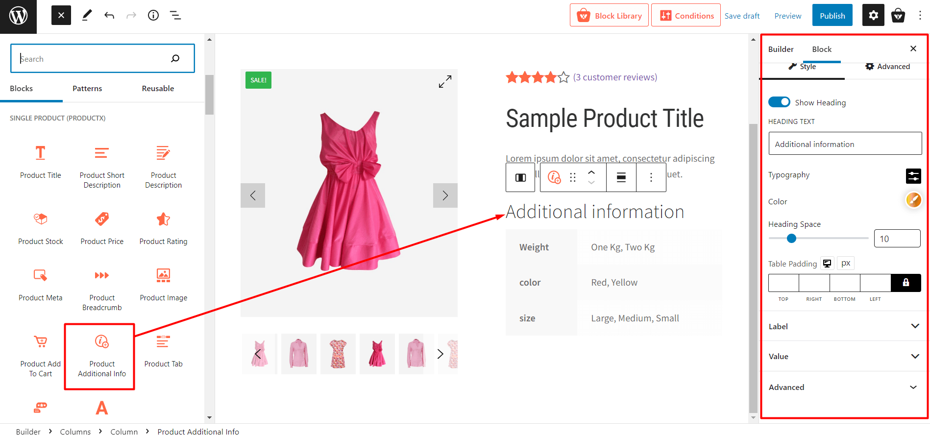Open the list view icon
Viewport: 930px width, 437px height.
click(x=175, y=16)
